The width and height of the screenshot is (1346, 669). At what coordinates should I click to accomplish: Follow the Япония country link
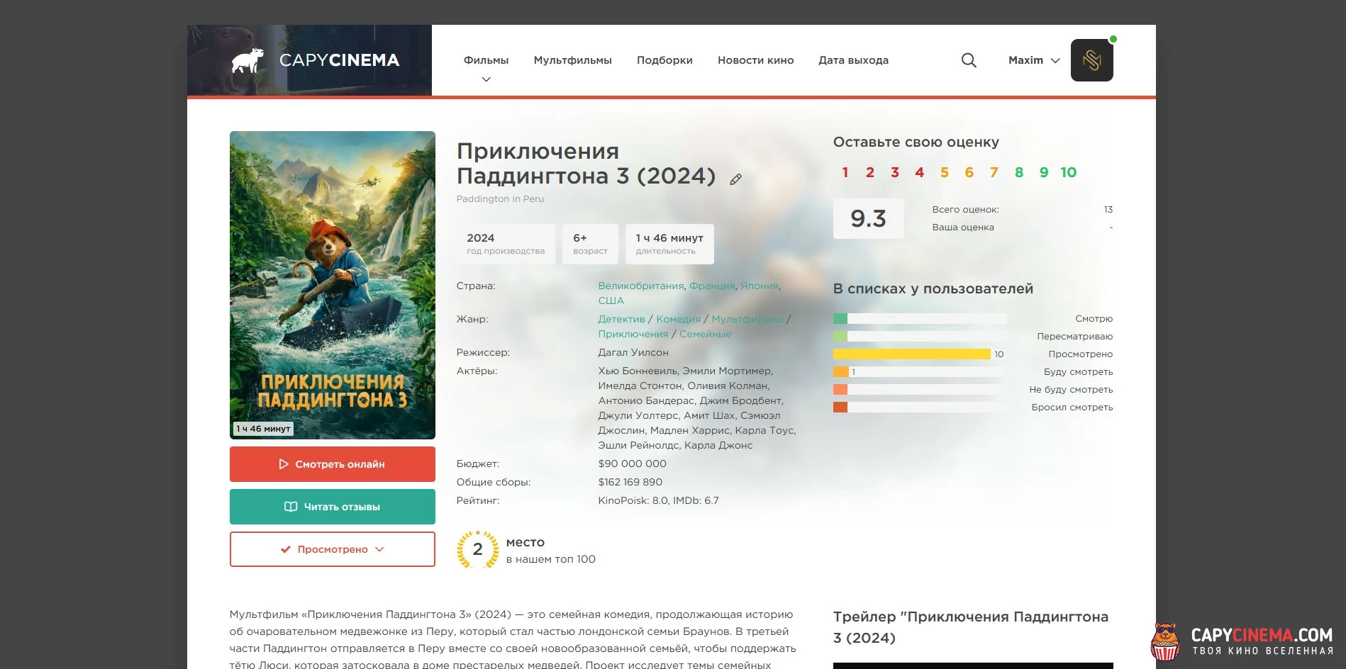(x=759, y=286)
